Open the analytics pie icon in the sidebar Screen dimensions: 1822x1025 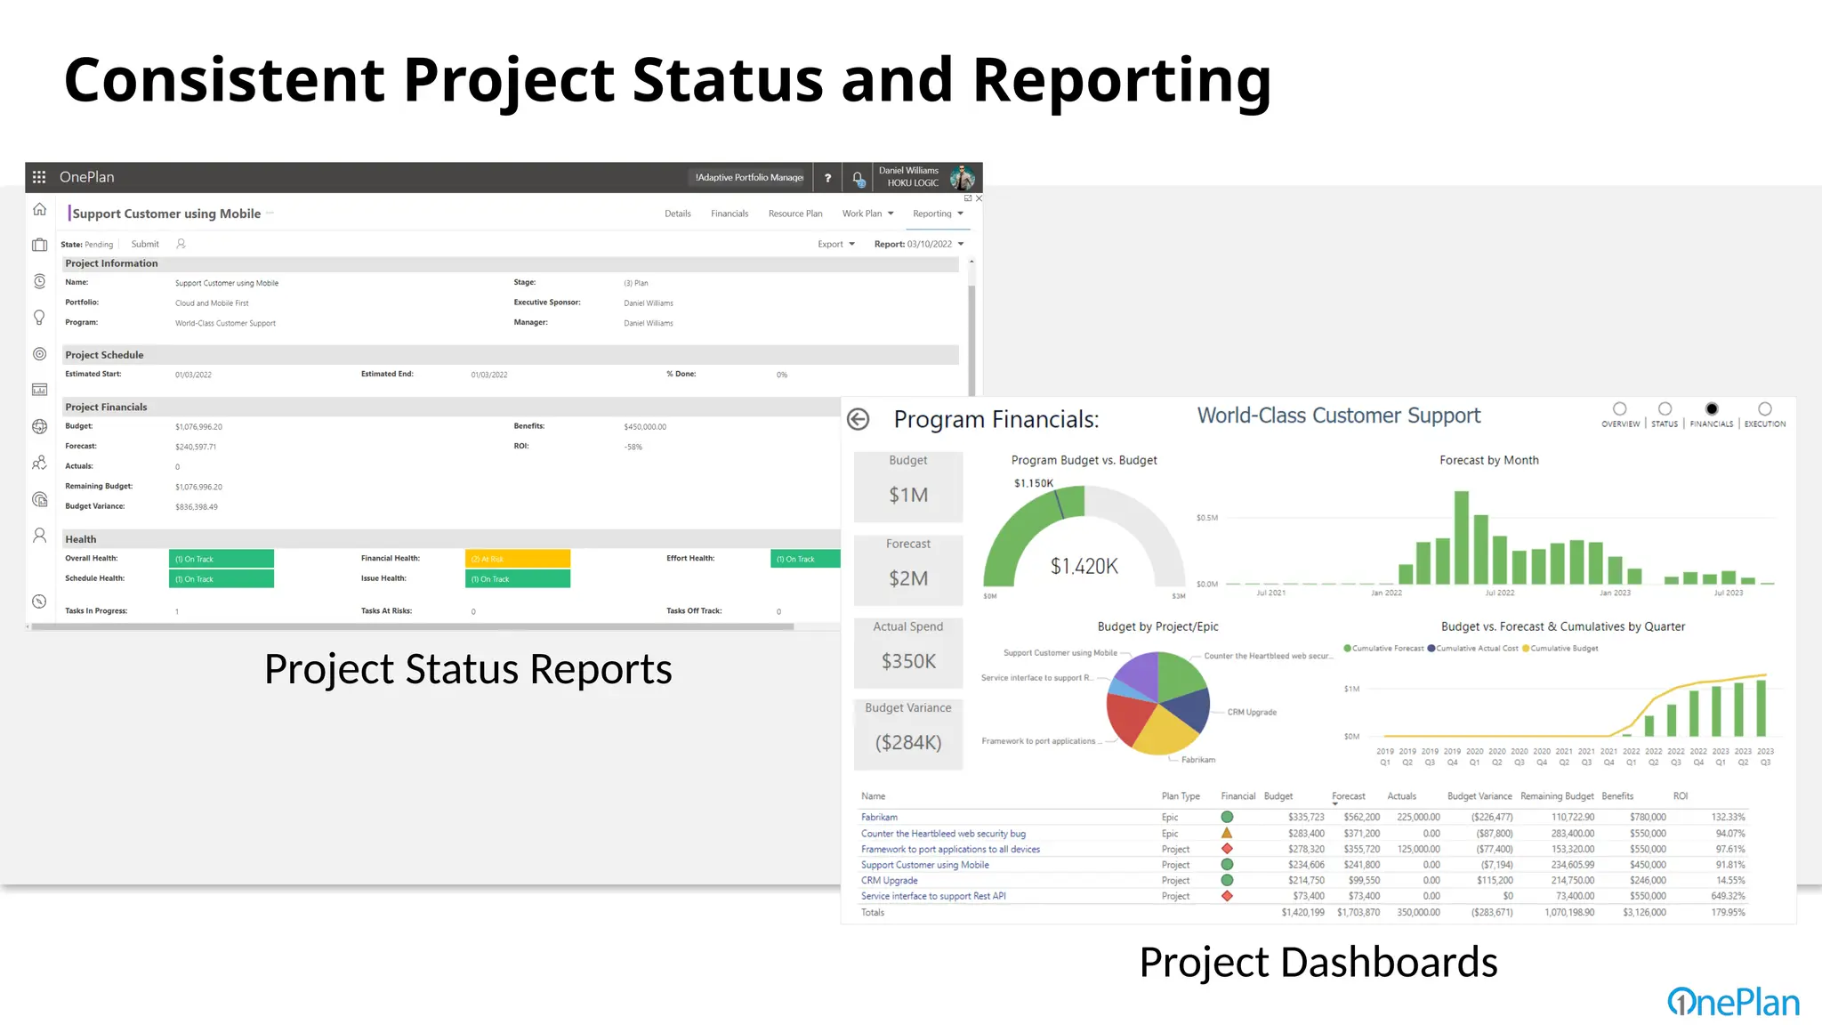[39, 499]
